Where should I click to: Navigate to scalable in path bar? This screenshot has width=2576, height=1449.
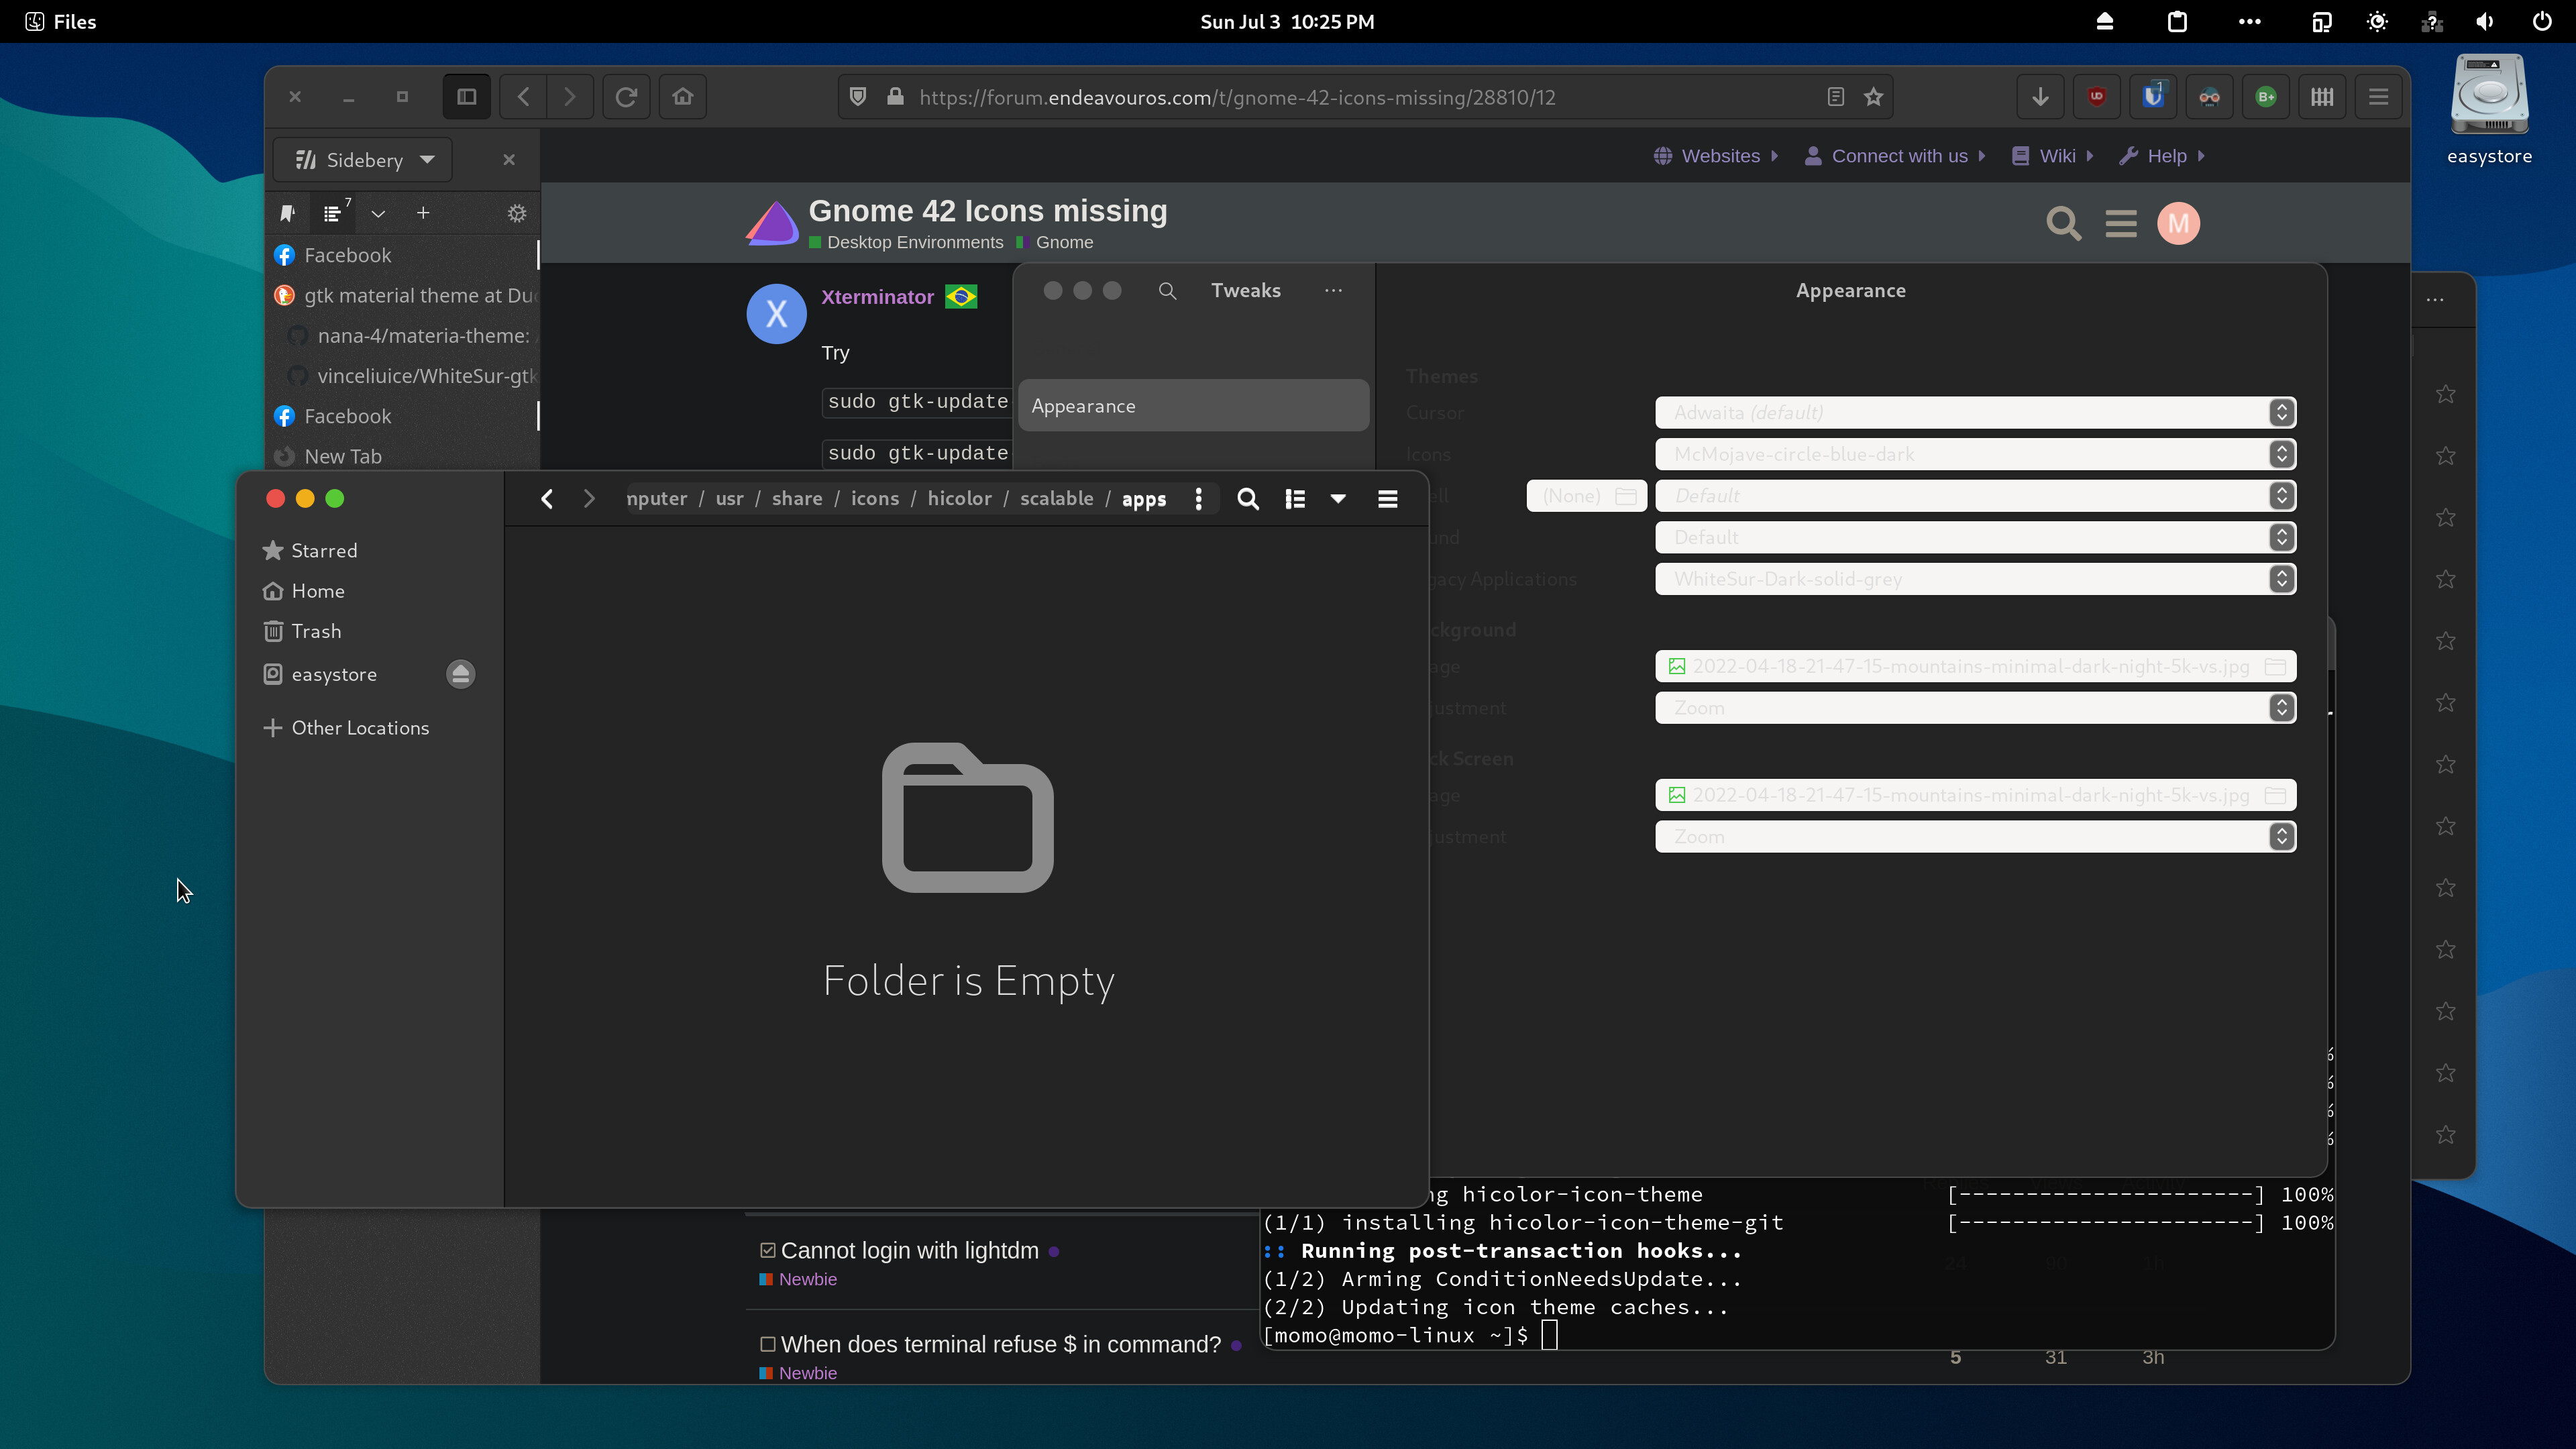click(1056, 499)
